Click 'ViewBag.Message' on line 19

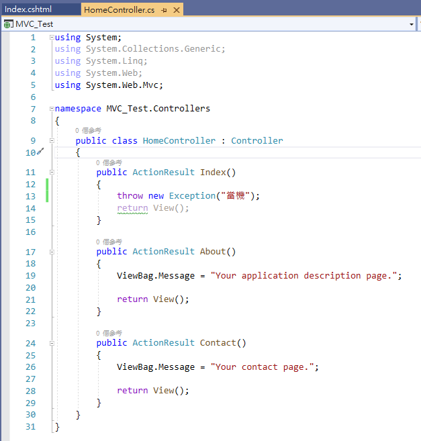pos(156,276)
